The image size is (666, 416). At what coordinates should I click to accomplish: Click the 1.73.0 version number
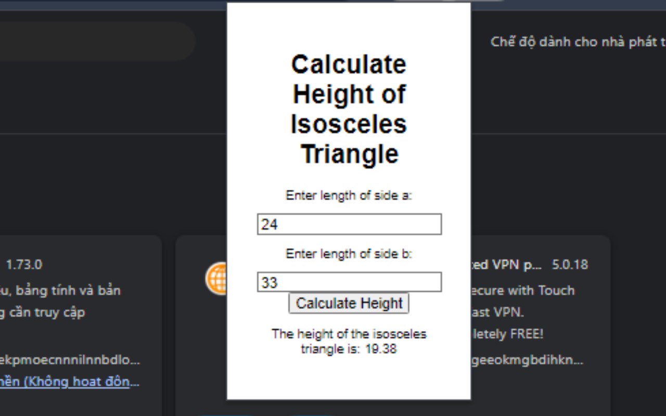point(24,265)
